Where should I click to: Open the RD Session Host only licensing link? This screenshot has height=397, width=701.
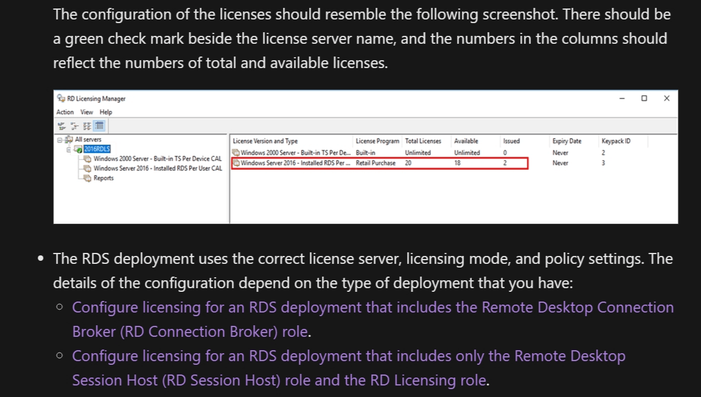click(x=349, y=368)
